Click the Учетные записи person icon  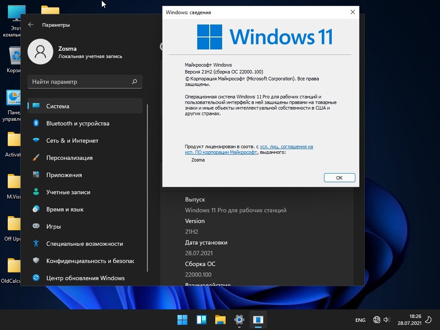click(36, 192)
